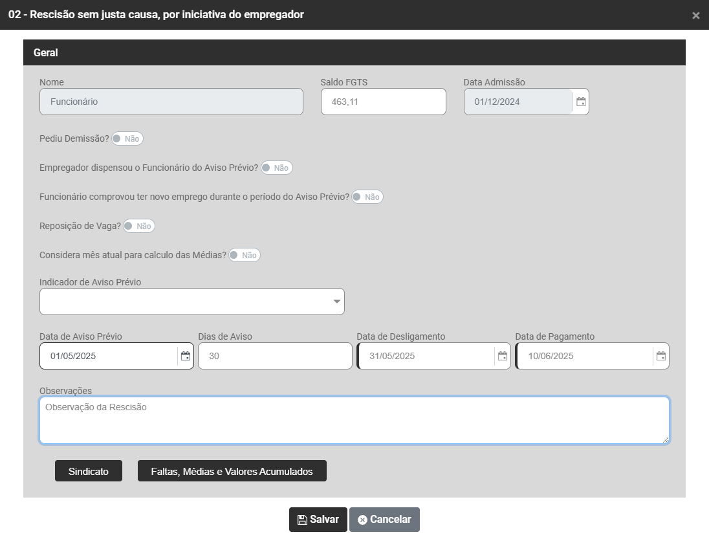Click into the Observações text area
This screenshot has width=709, height=539.
pyautogui.click(x=354, y=421)
